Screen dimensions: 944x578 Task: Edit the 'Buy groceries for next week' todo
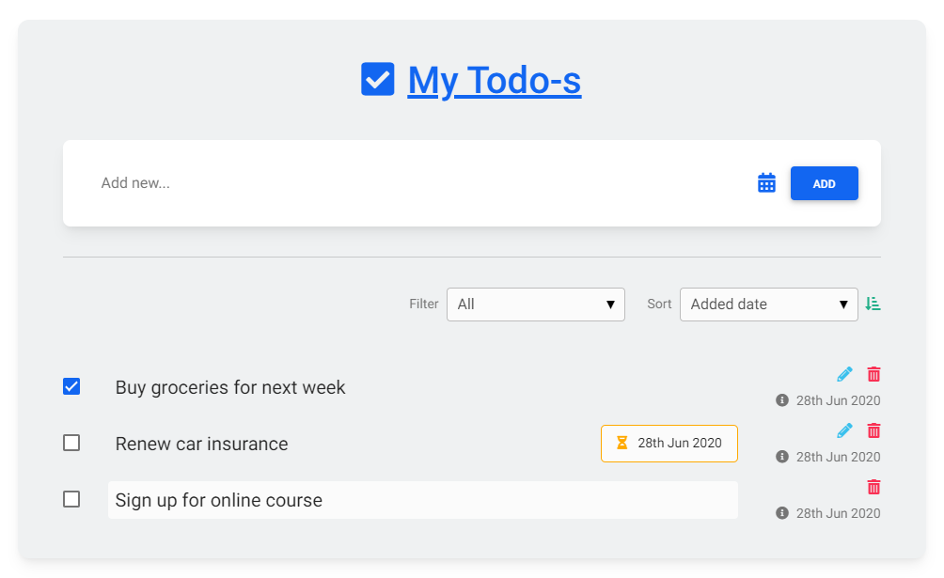[x=844, y=374]
